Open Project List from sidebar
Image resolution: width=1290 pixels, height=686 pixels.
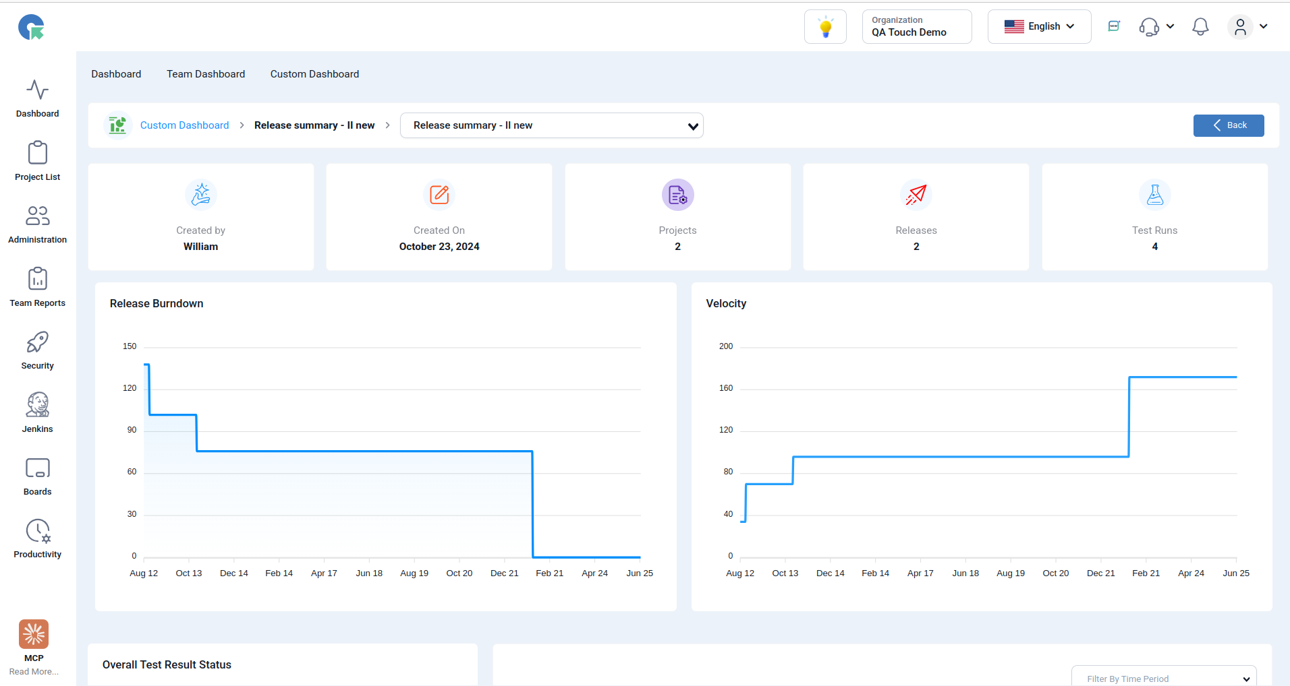(37, 153)
